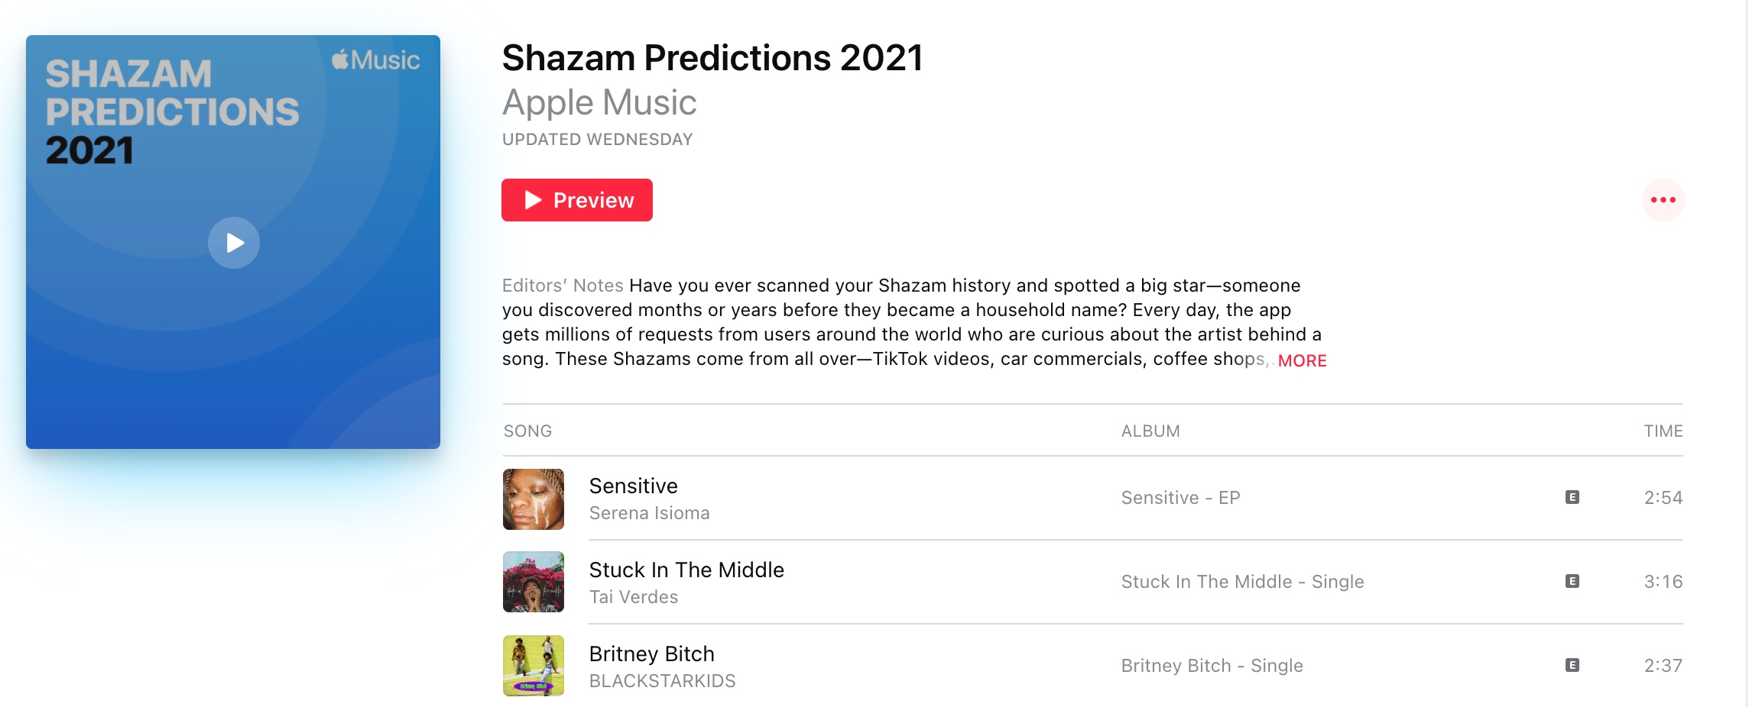Click the Britney Bitch artwork thumbnail
1749x707 pixels.
tap(534, 666)
